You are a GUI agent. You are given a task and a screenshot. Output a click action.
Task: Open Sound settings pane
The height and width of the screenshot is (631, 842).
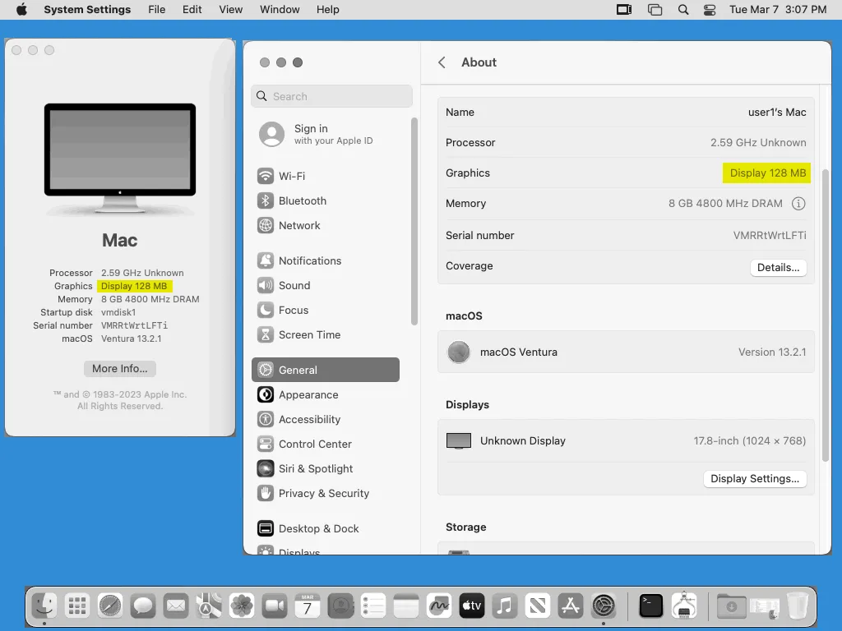(x=294, y=285)
